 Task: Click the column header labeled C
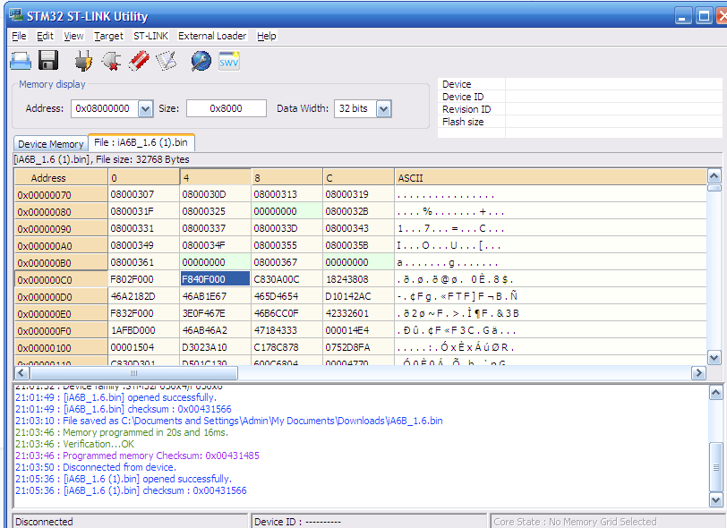358,177
